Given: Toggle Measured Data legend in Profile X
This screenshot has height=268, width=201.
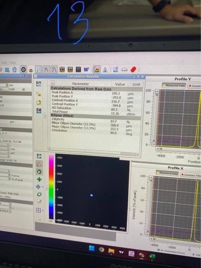Looking at the screenshot, I should click(167, 173).
